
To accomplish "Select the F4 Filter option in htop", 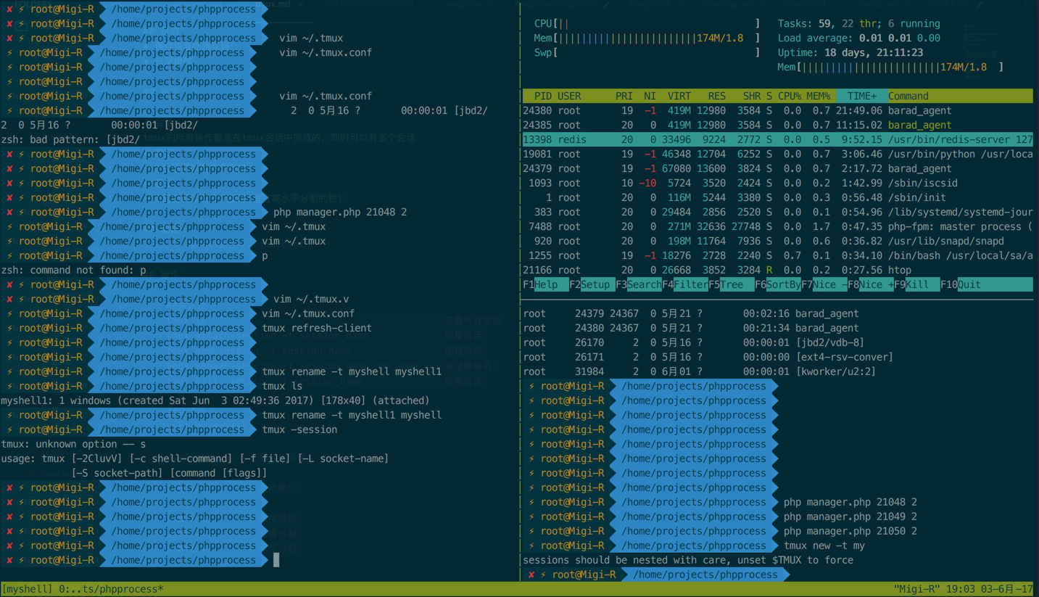I will (685, 284).
